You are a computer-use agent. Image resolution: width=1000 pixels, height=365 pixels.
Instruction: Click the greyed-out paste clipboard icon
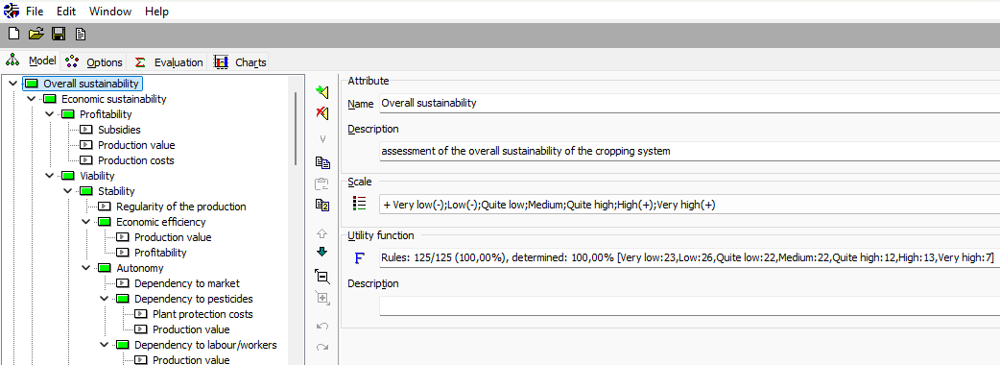pyautogui.click(x=322, y=183)
